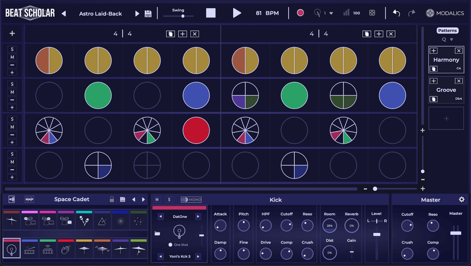Open the sample folder browser
Screen dimensions: 471x266
157,234
